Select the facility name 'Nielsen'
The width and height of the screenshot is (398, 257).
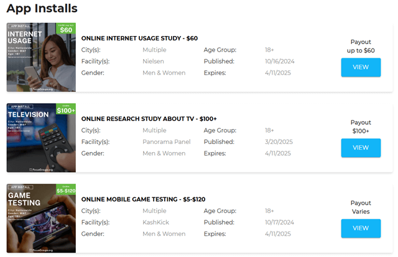point(153,61)
